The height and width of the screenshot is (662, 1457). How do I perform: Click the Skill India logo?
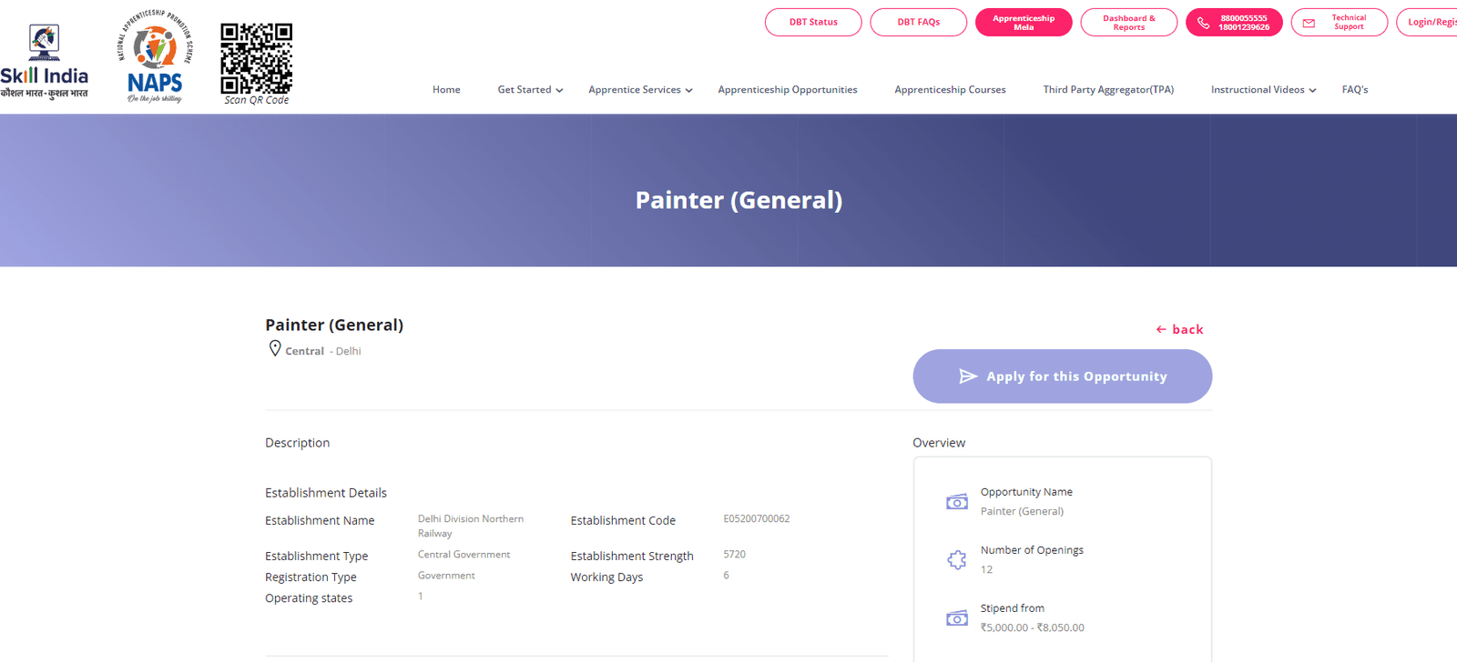[44, 62]
